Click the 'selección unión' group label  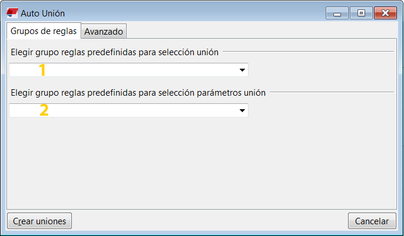click(x=115, y=52)
